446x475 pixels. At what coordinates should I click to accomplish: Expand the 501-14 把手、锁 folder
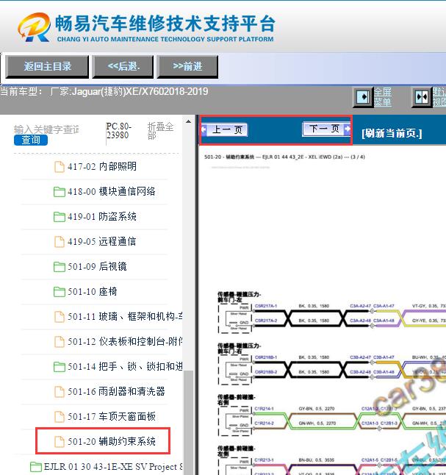coord(125,367)
